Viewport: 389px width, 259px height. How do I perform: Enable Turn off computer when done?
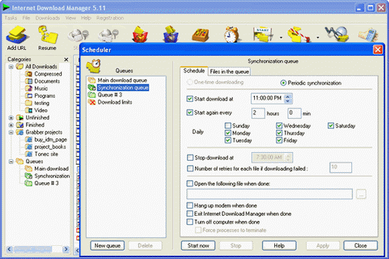tap(189, 221)
